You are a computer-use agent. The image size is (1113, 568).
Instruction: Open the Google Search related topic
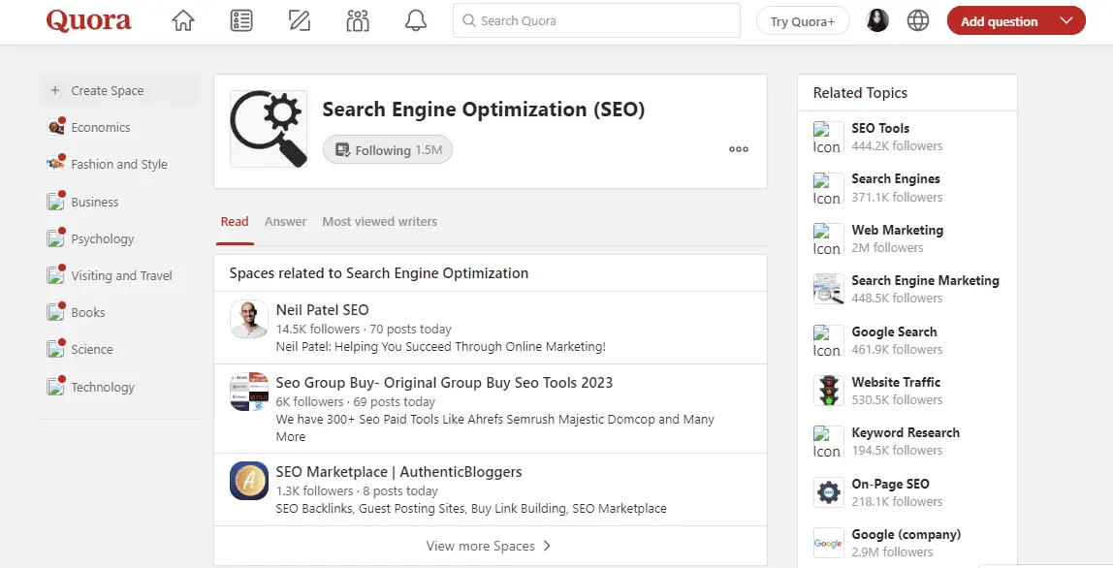point(894,331)
